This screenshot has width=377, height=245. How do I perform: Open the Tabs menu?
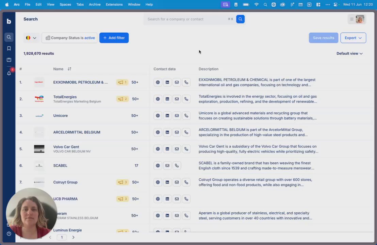pos(80,4)
